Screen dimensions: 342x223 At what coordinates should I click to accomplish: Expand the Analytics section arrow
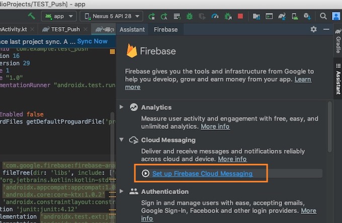122,107
